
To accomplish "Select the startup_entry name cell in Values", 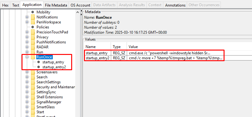I will pyautogui.click(x=97, y=53).
